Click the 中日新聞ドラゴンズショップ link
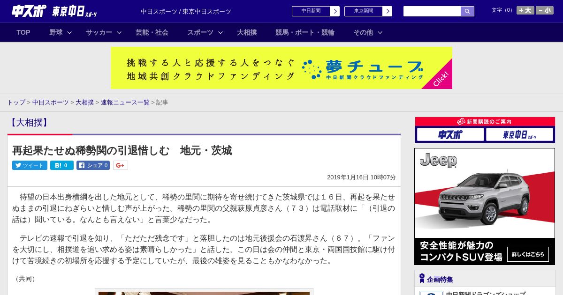 point(486,294)
